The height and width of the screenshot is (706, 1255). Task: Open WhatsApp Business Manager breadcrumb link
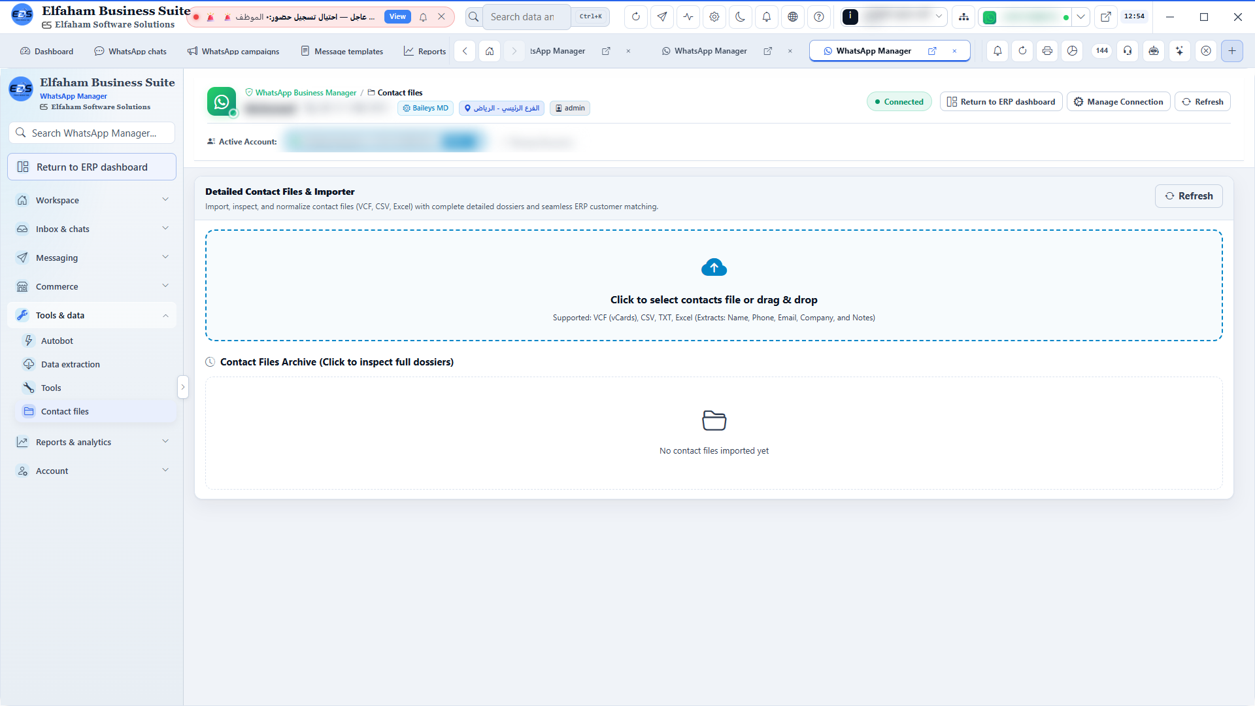point(306,93)
